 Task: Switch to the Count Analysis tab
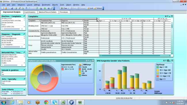30,12
